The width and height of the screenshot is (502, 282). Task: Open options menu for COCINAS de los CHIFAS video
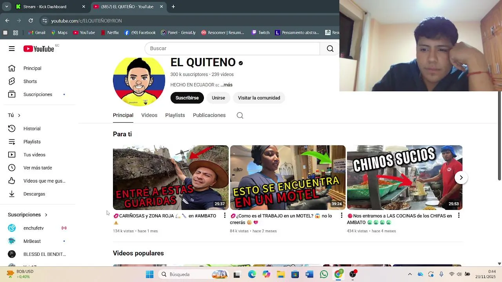[x=459, y=215]
